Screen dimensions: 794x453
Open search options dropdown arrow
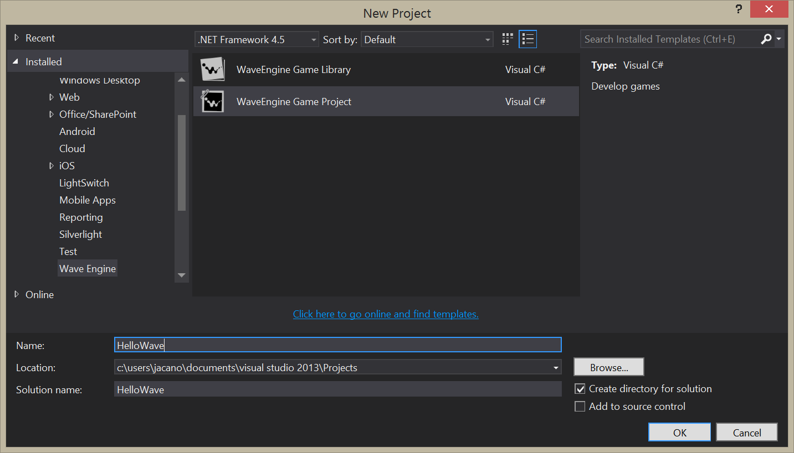(x=779, y=39)
